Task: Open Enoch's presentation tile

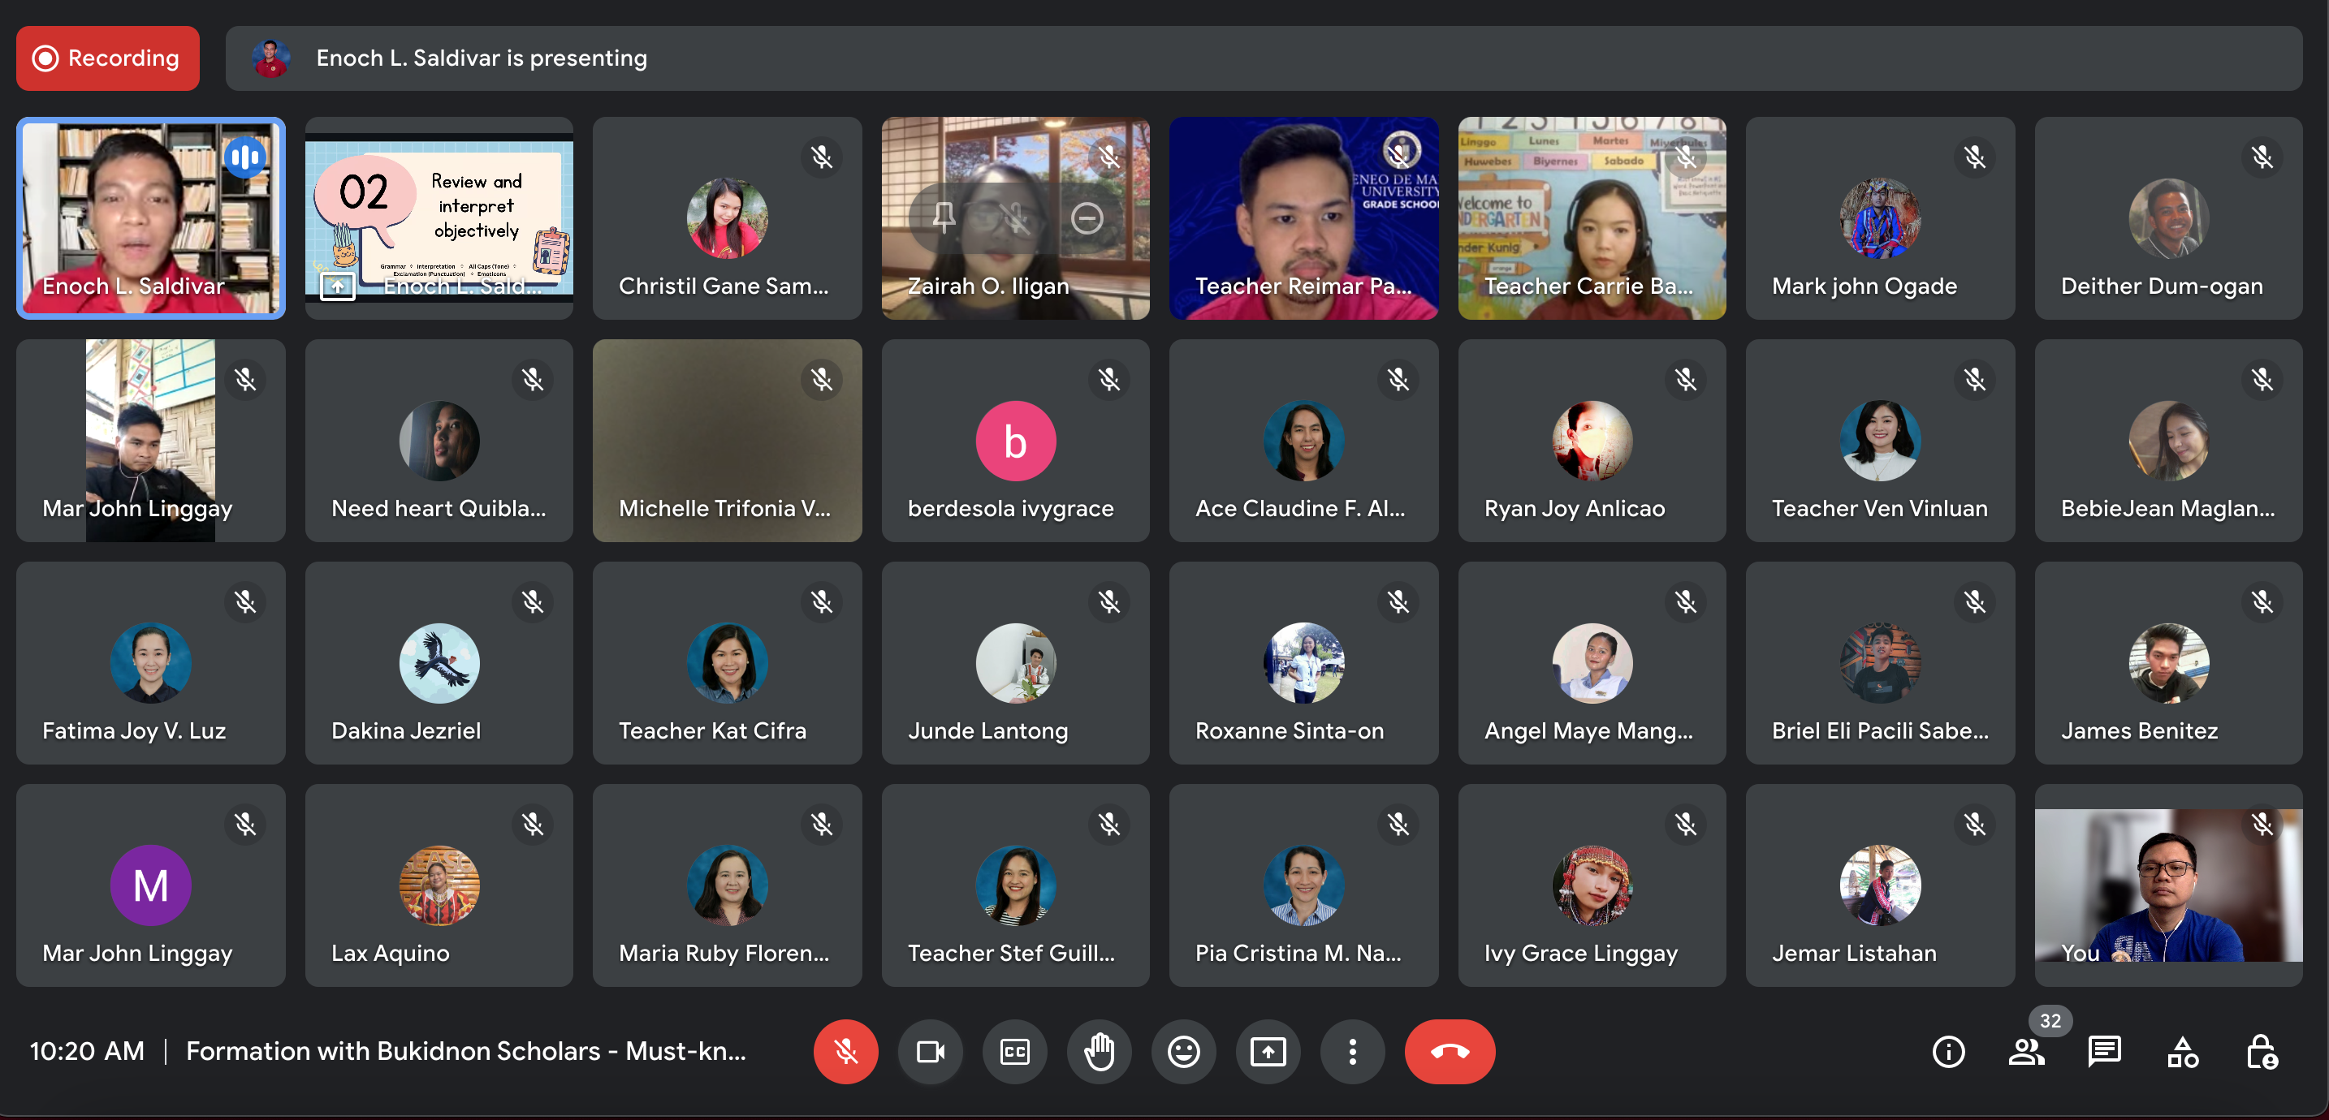Action: [x=439, y=218]
